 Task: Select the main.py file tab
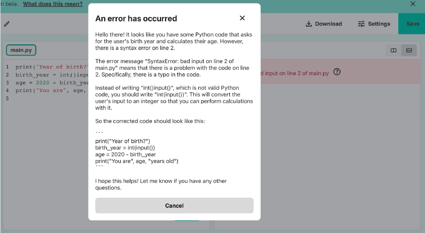21,50
